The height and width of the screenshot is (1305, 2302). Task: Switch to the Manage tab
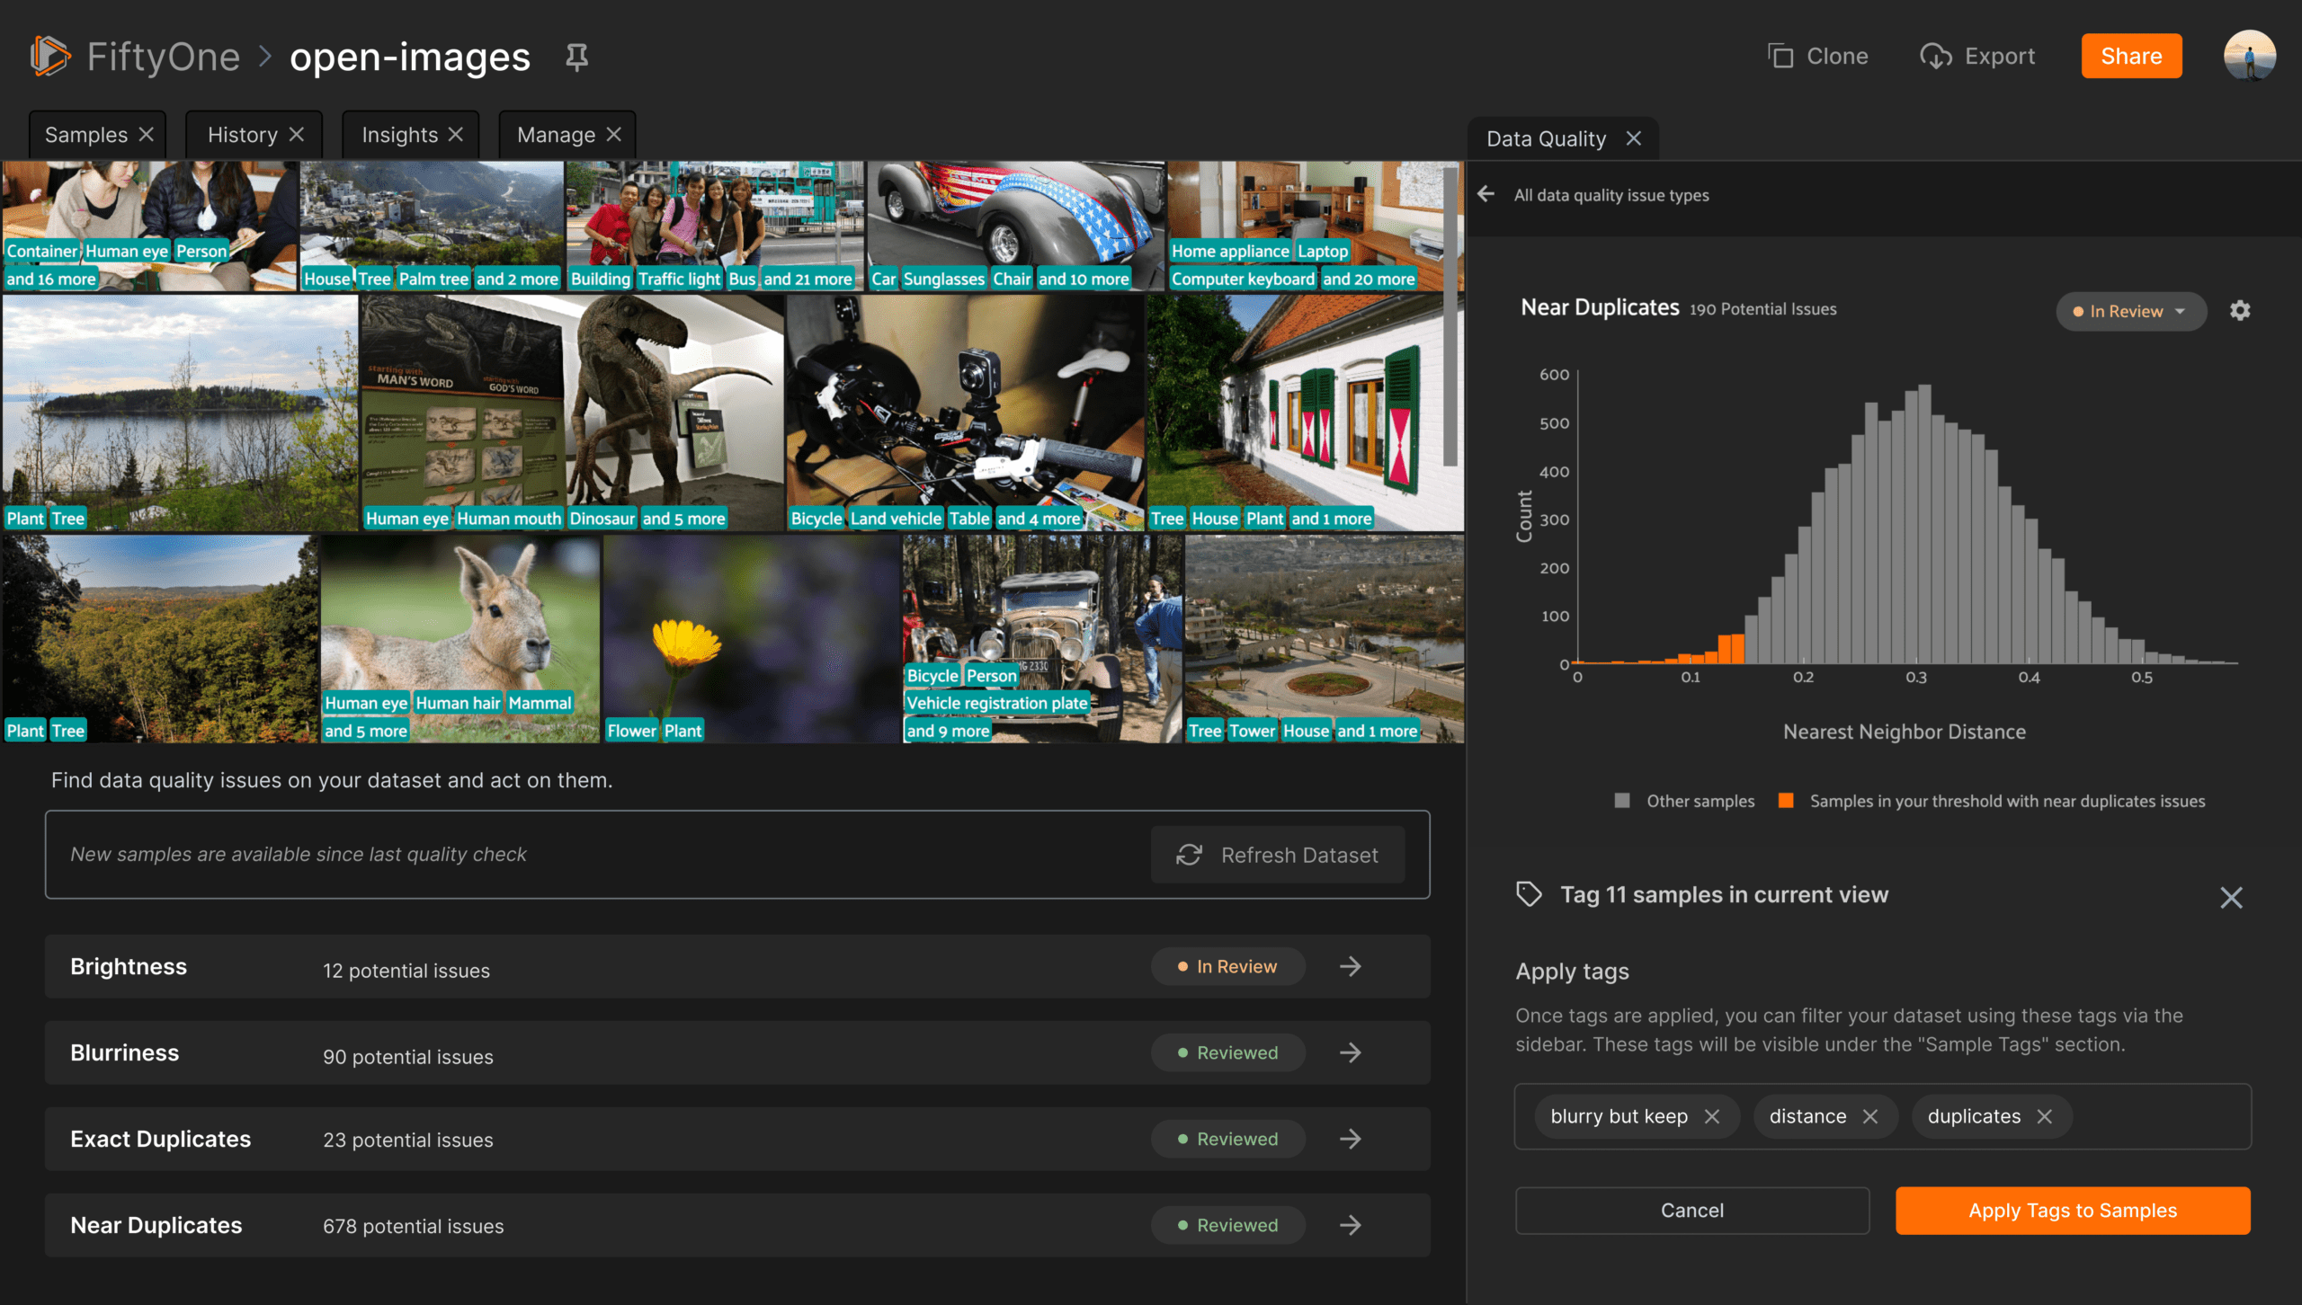(x=556, y=135)
